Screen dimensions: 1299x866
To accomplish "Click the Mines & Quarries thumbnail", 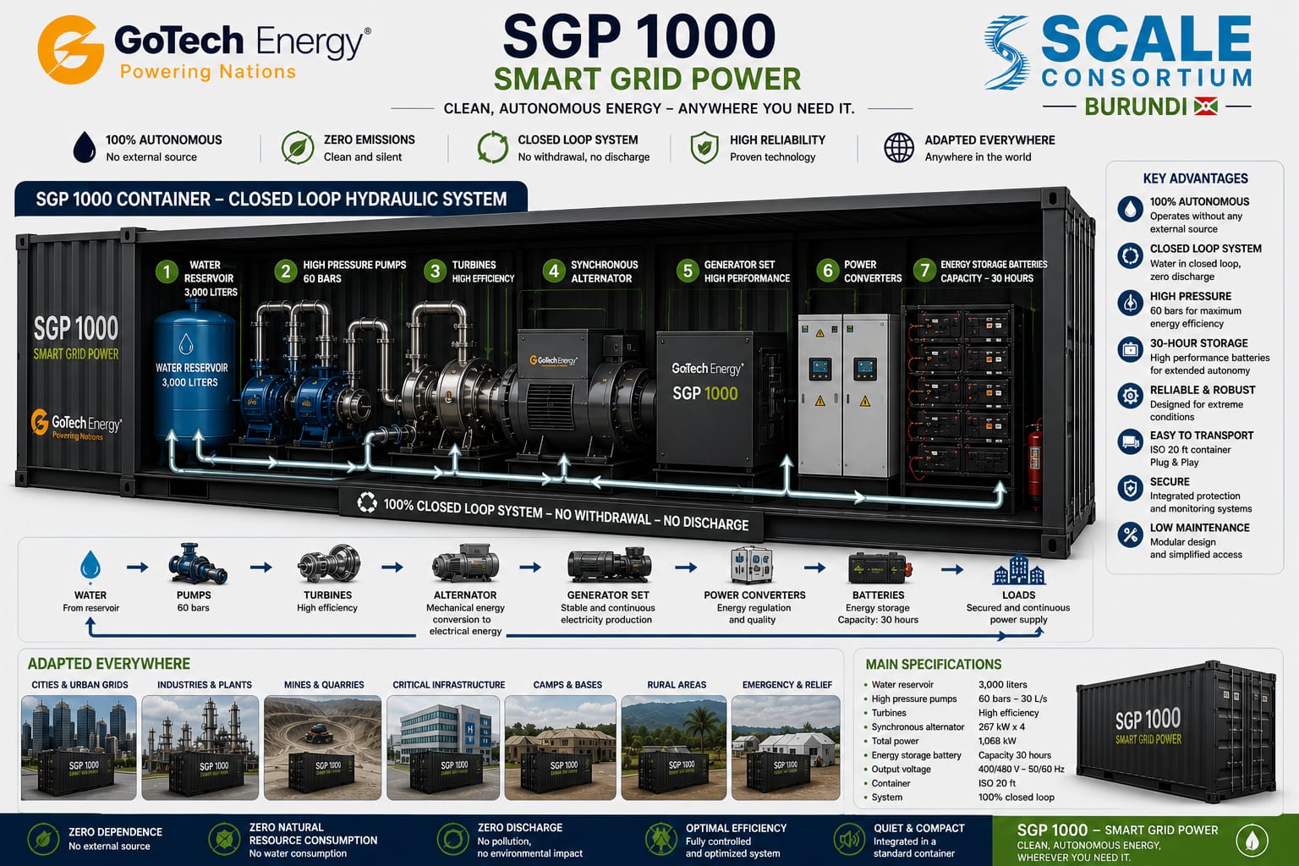I will coord(322,748).
